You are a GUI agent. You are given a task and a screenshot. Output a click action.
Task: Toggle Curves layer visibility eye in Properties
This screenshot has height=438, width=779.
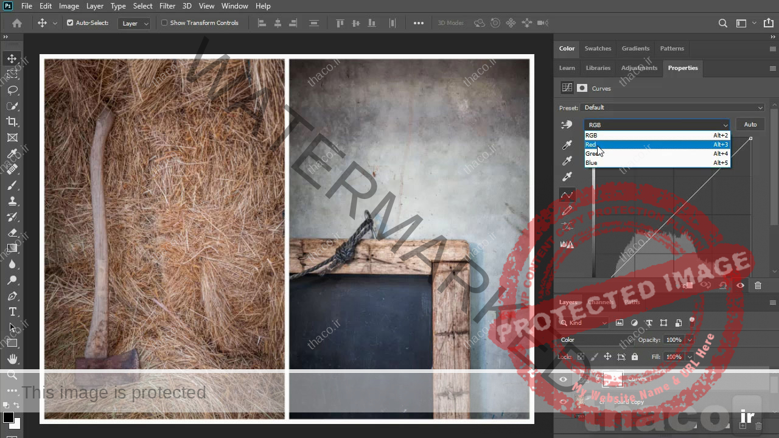(x=740, y=285)
